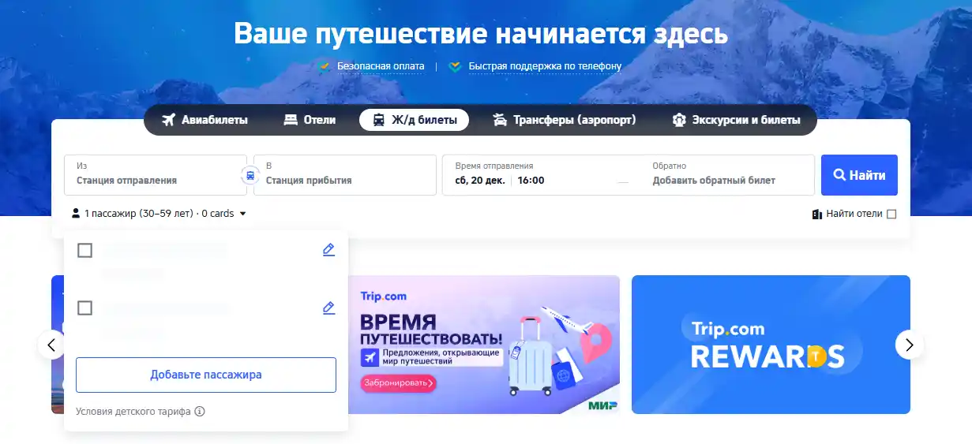The image size is (972, 444).
Task: Click the shield icon beside Безопасная оплата
Action: coord(325,67)
